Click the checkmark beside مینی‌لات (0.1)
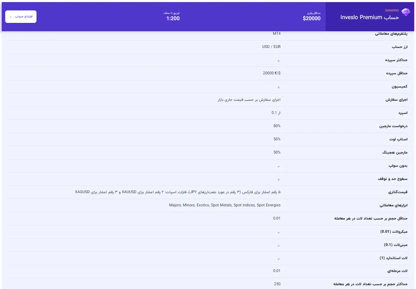This screenshot has height=289, width=416. (x=279, y=246)
